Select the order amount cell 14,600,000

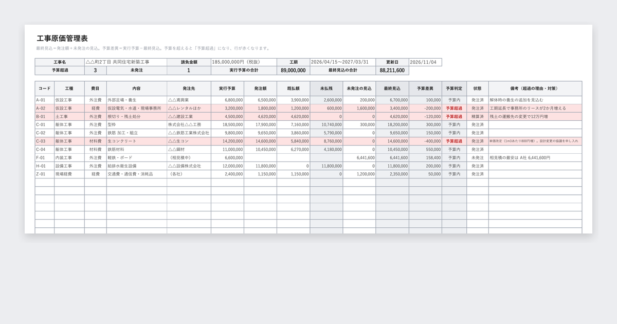click(260, 141)
